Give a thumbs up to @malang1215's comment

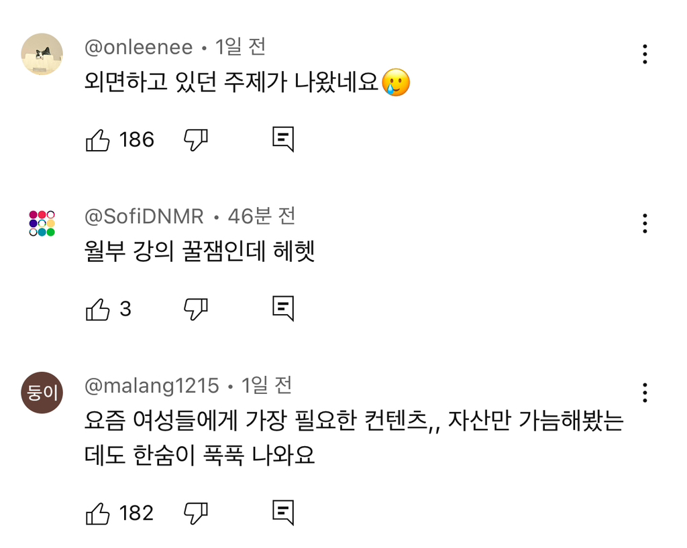point(99,512)
